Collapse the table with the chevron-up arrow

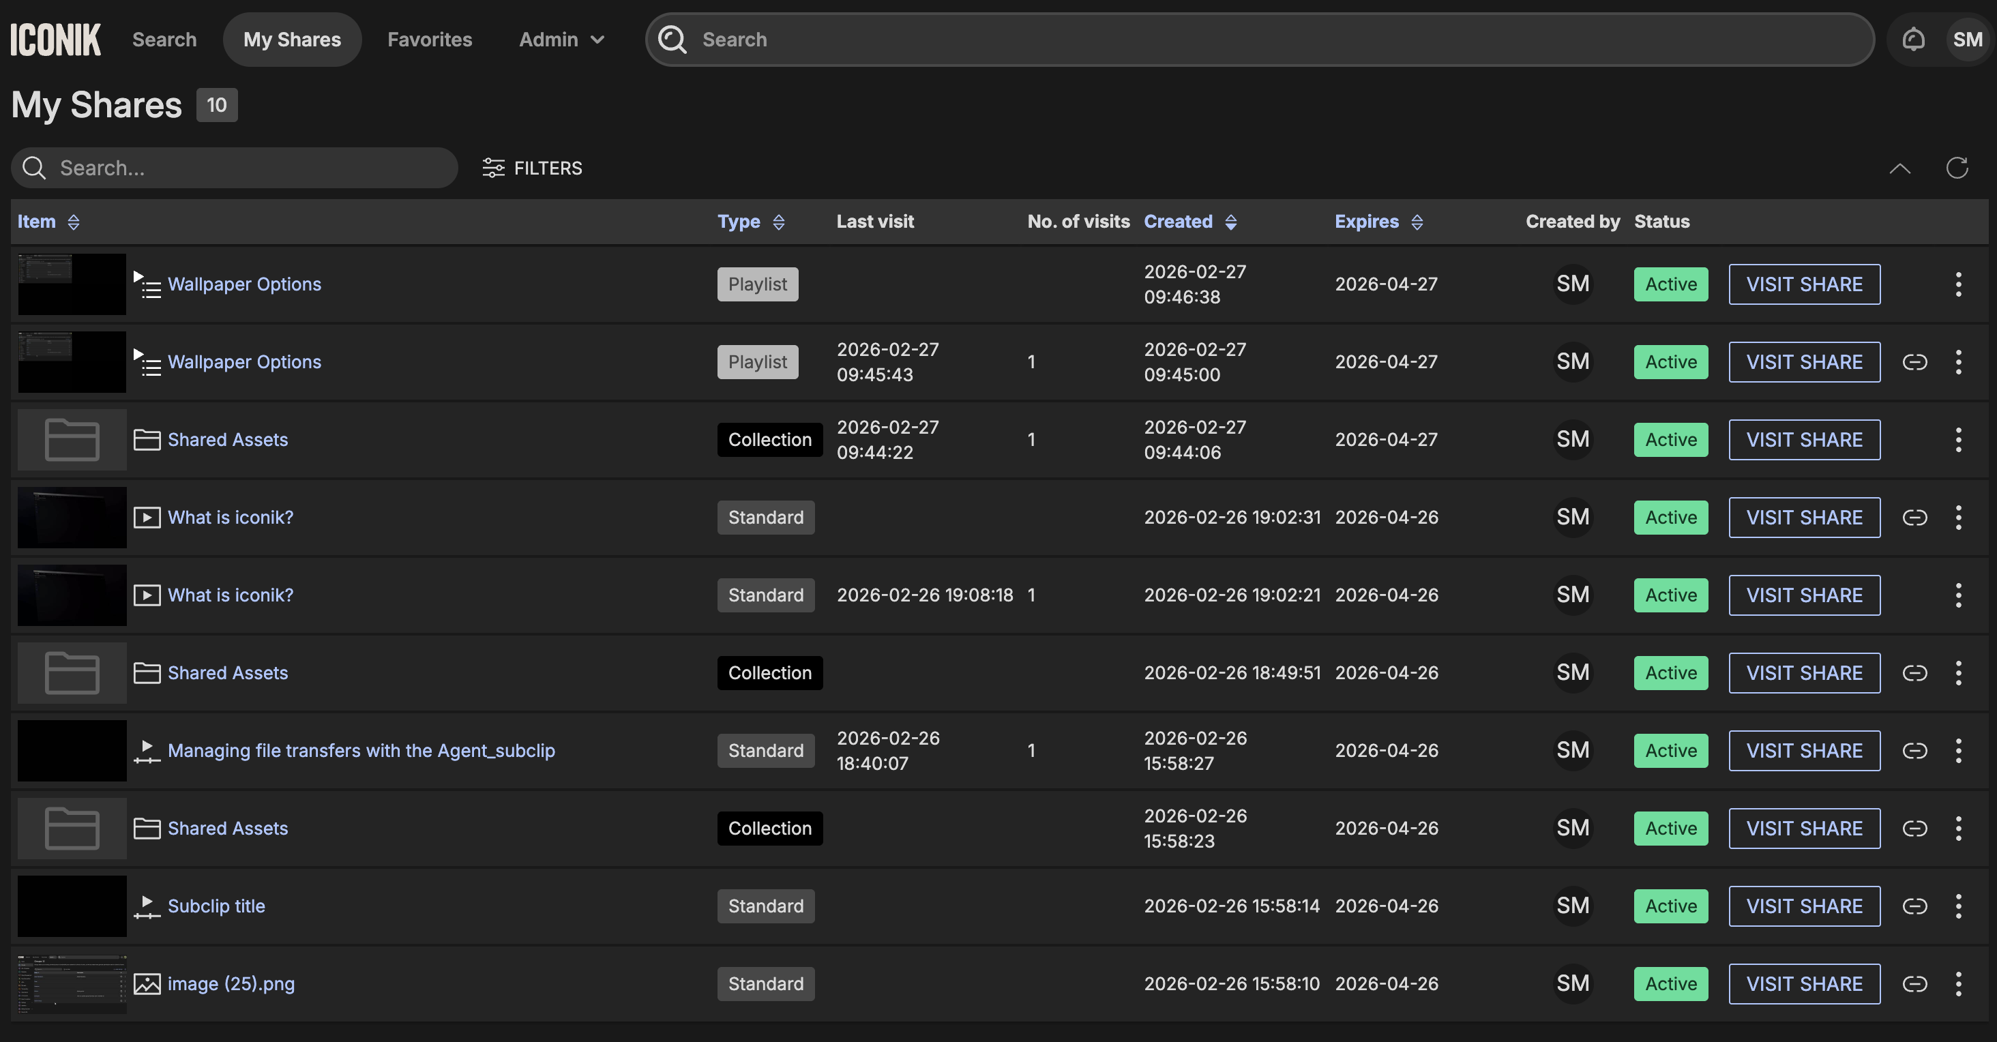1899,168
